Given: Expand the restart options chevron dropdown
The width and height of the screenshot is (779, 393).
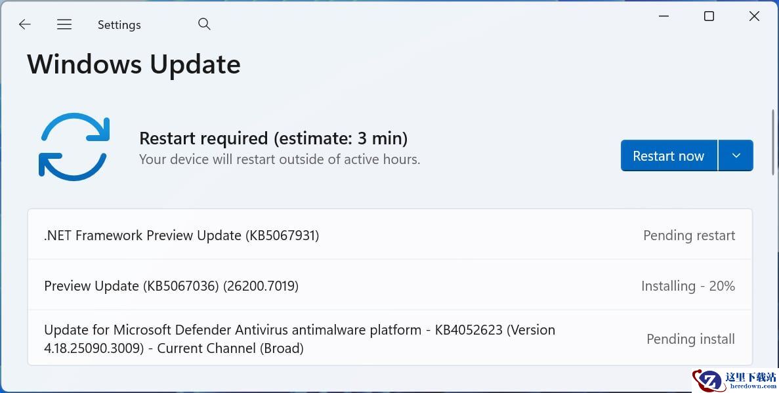Looking at the screenshot, I should (x=736, y=155).
